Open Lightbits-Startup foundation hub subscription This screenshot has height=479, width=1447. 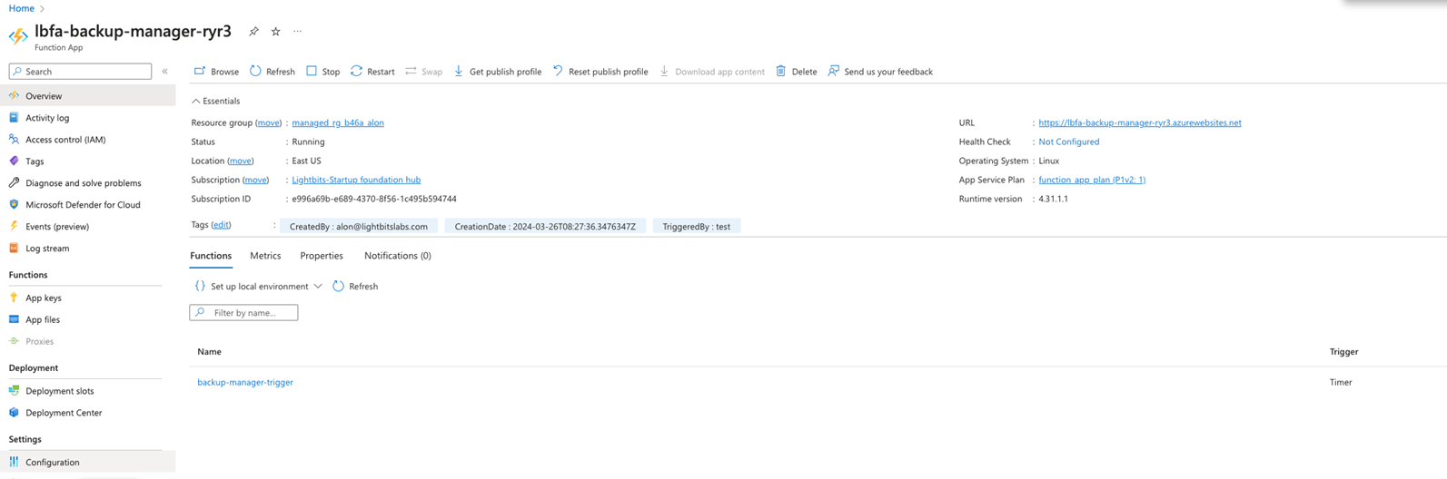tap(356, 180)
